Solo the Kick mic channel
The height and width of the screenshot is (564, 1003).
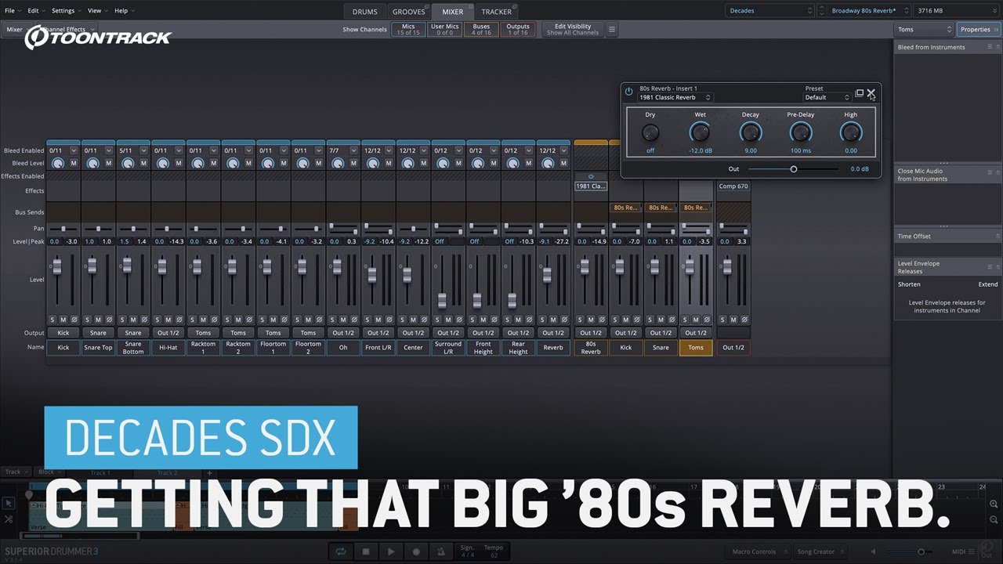[53, 320]
